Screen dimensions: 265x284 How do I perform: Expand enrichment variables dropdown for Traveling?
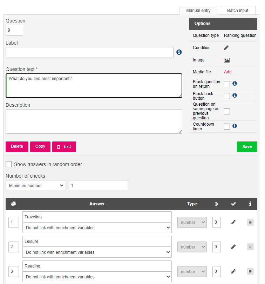[x=97, y=228]
